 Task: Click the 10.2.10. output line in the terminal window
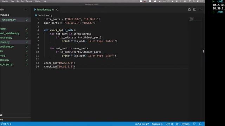click(x=219, y=5)
